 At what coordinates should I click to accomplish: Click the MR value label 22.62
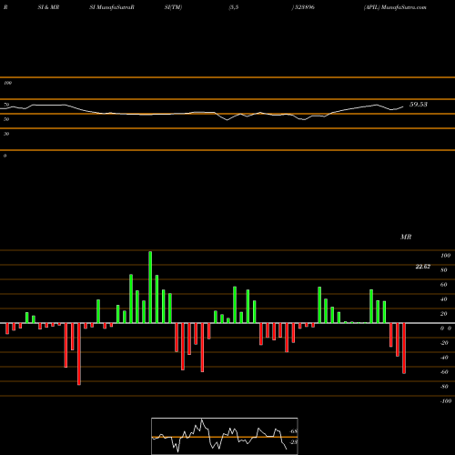pyautogui.click(x=422, y=267)
